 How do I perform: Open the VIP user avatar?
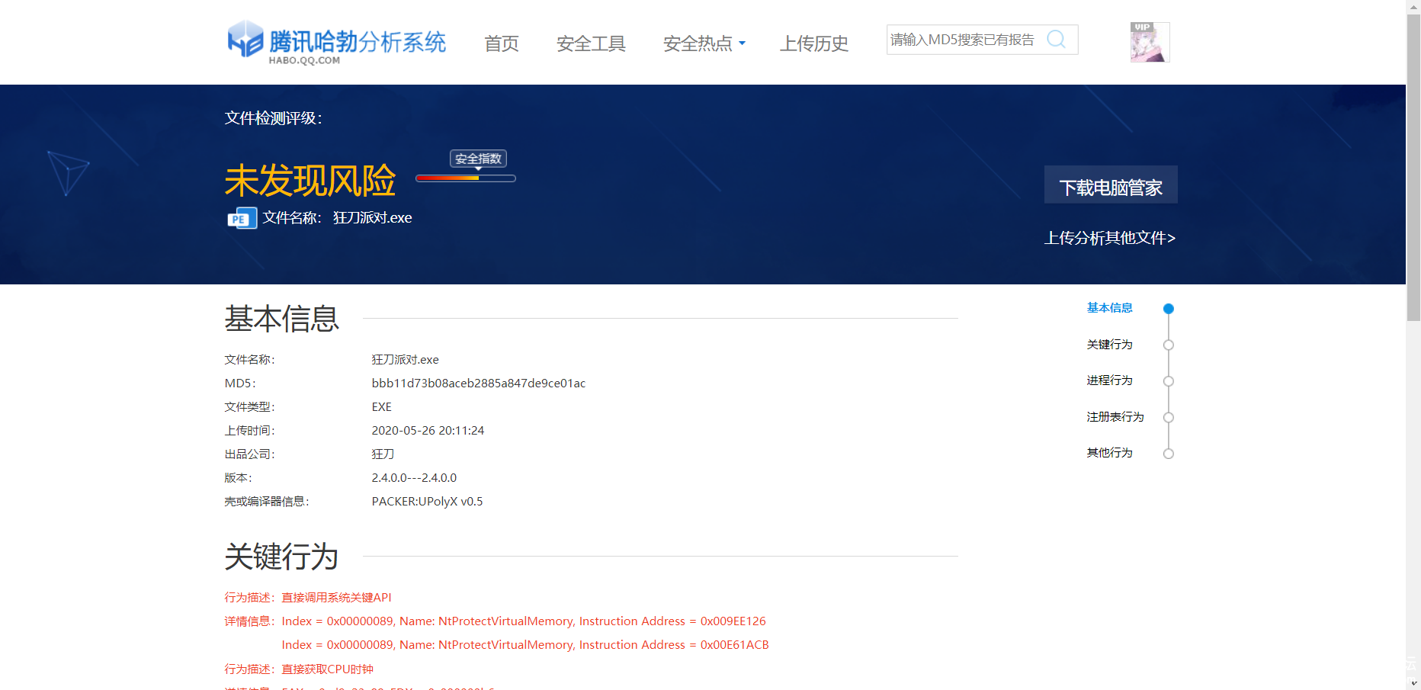point(1150,42)
